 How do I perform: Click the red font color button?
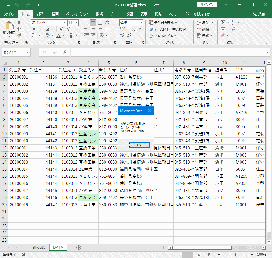58,35
